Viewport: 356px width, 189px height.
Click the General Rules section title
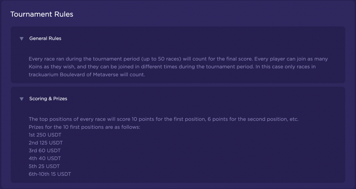[x=45, y=38]
